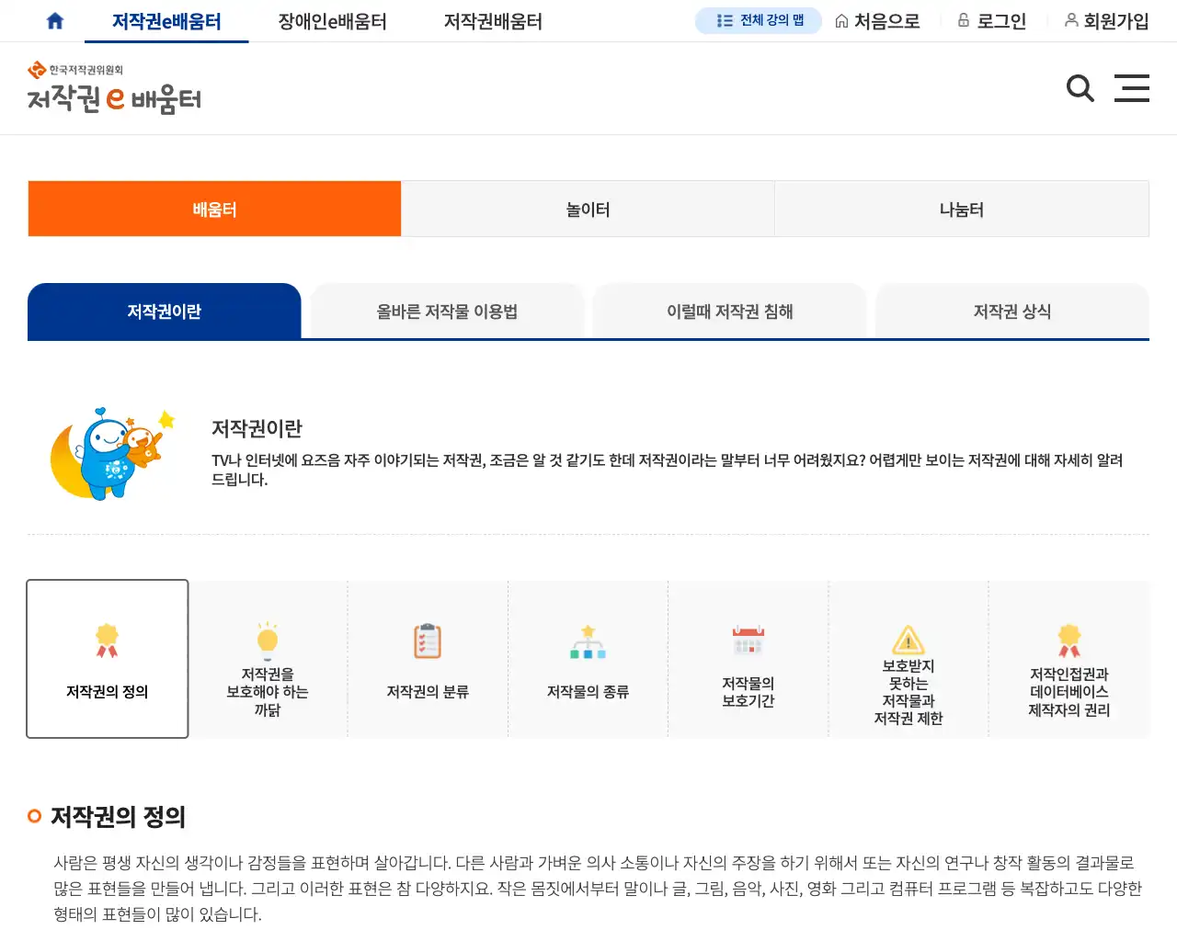This screenshot has height=941, width=1177.
Task: Select the 저작물의 종류 category icon
Action: [x=588, y=641]
